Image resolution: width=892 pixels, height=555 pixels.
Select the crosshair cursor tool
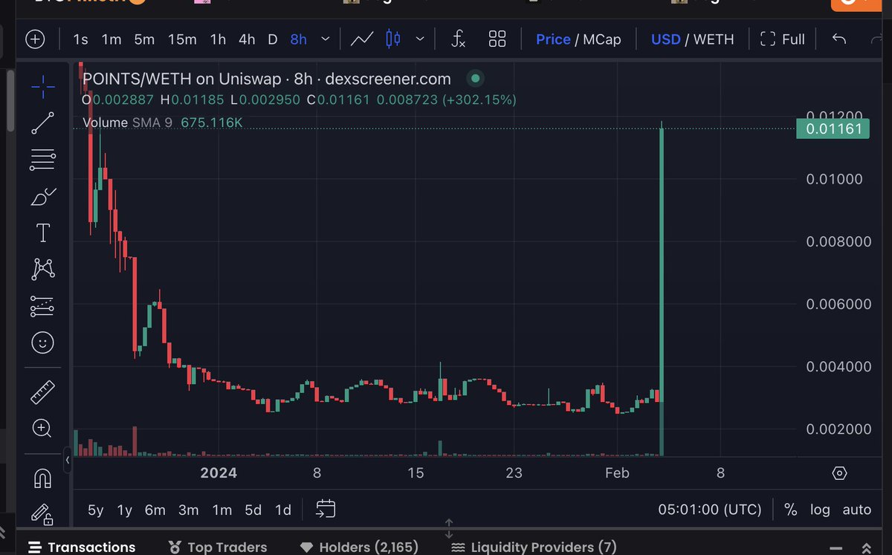point(42,86)
